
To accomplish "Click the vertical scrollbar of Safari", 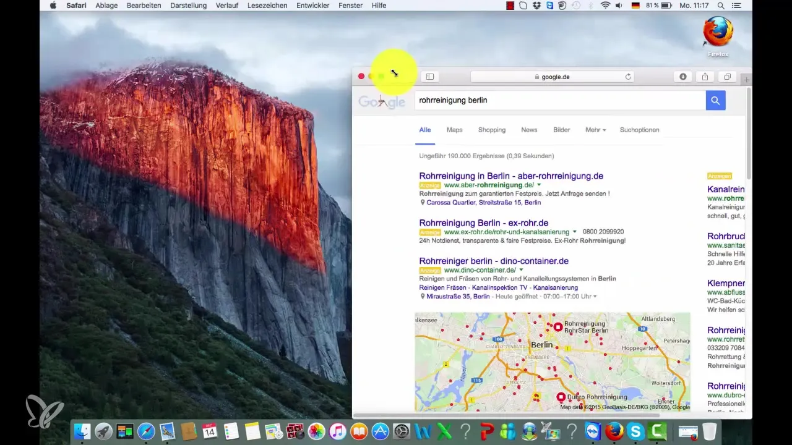I will point(749,133).
